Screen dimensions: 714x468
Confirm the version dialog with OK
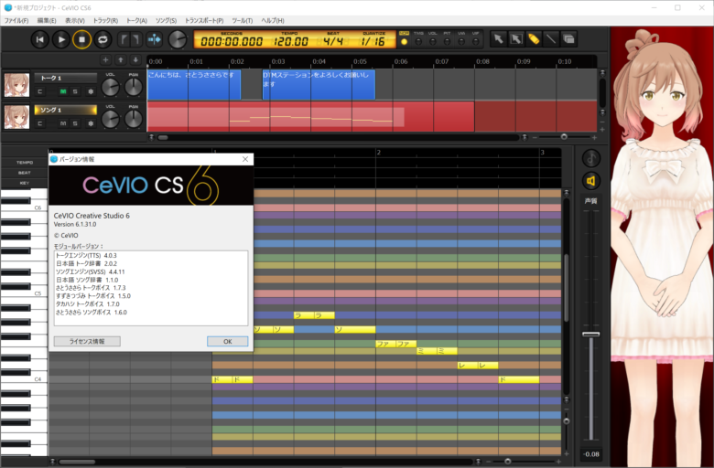(227, 341)
